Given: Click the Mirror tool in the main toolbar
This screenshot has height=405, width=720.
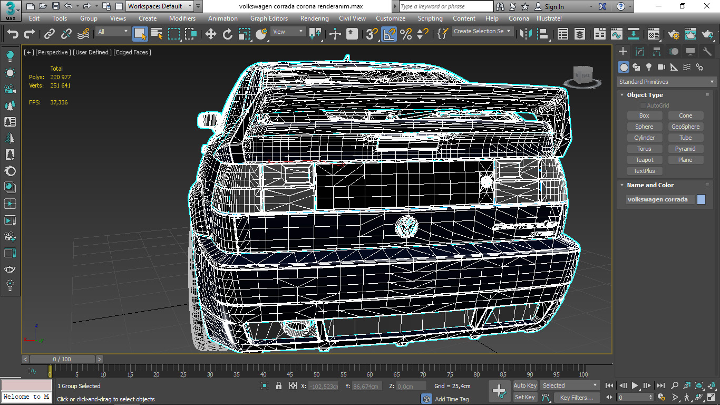Looking at the screenshot, I should click(x=526, y=34).
